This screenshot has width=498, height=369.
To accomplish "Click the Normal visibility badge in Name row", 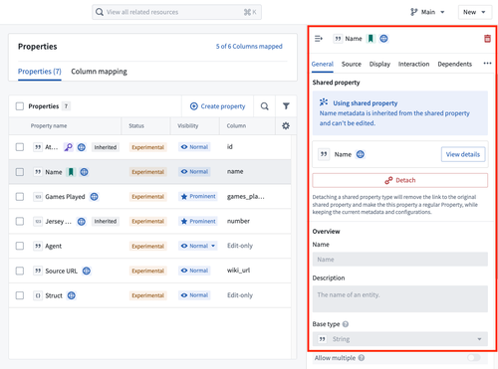I will tap(194, 171).
